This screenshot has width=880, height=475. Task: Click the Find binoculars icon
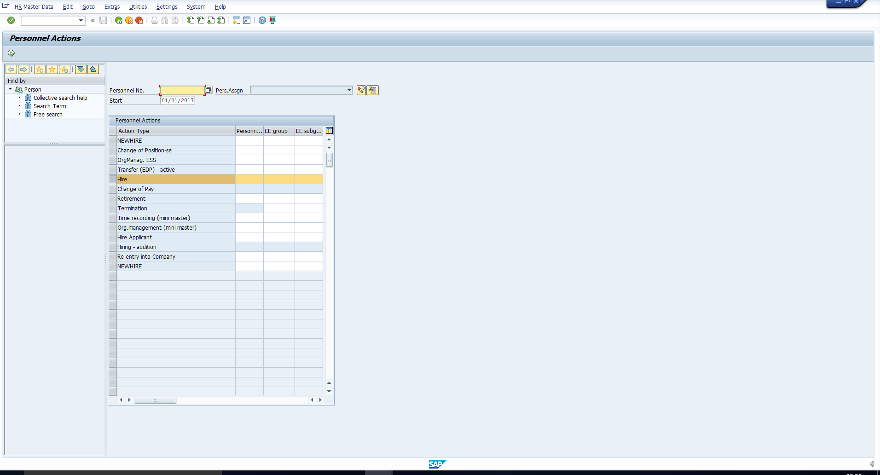tap(165, 20)
